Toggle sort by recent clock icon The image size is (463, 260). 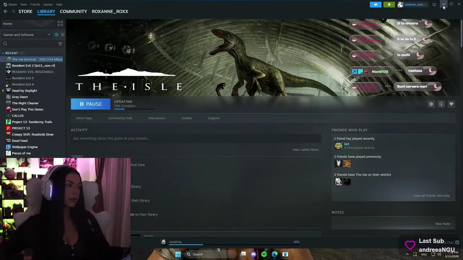(56, 35)
